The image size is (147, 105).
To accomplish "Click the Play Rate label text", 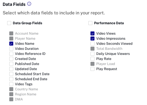I will coord(104,59).
